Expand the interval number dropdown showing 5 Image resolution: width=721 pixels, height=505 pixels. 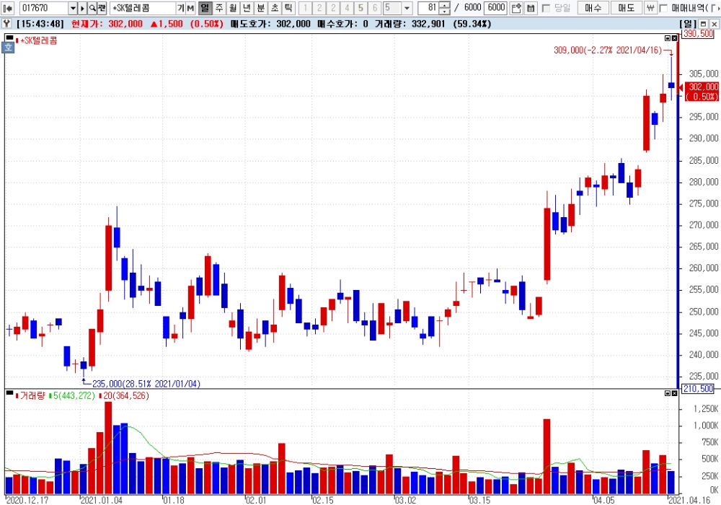(407, 8)
